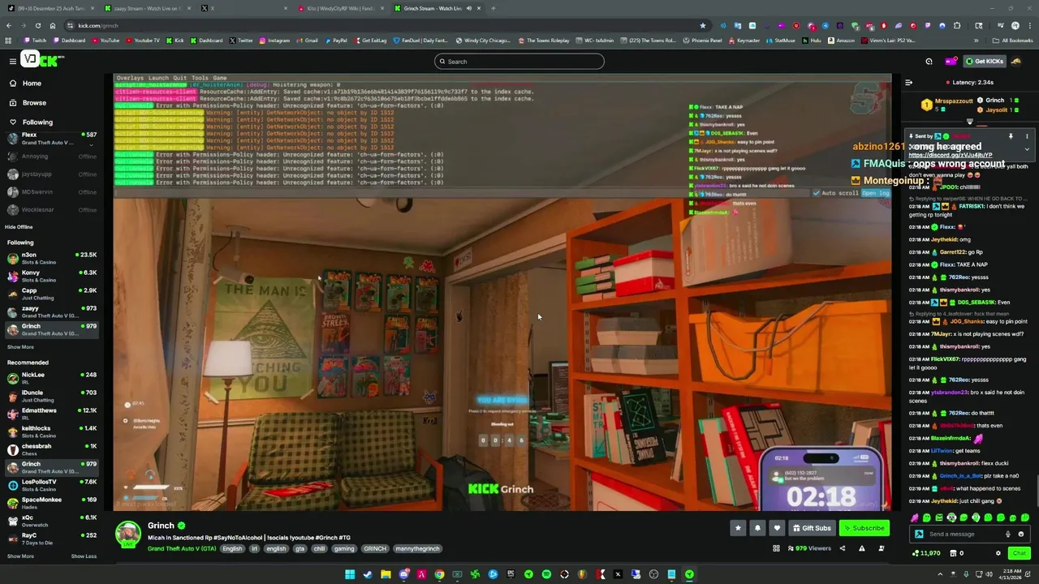
Task: Select the gaming tag
Action: click(x=344, y=548)
